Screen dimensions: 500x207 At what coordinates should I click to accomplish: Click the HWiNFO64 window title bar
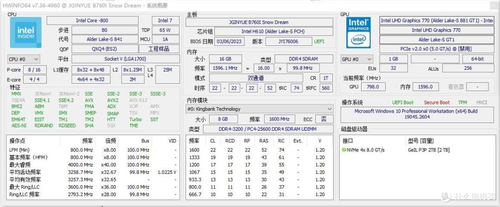click(x=250, y=6)
